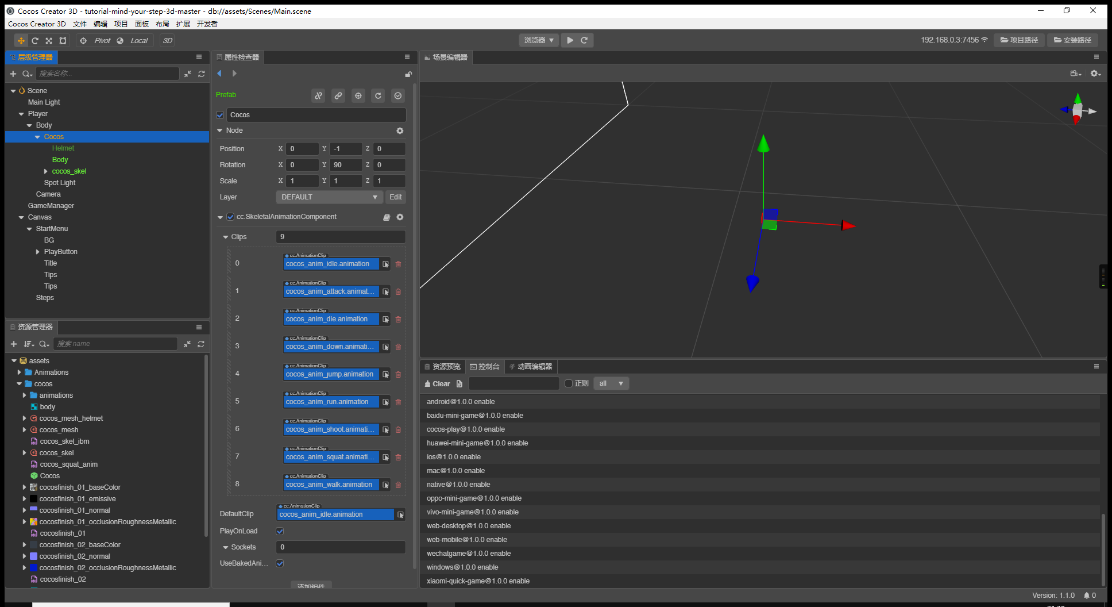
Task: Open the console log level 'all' dropdown
Action: (611, 383)
